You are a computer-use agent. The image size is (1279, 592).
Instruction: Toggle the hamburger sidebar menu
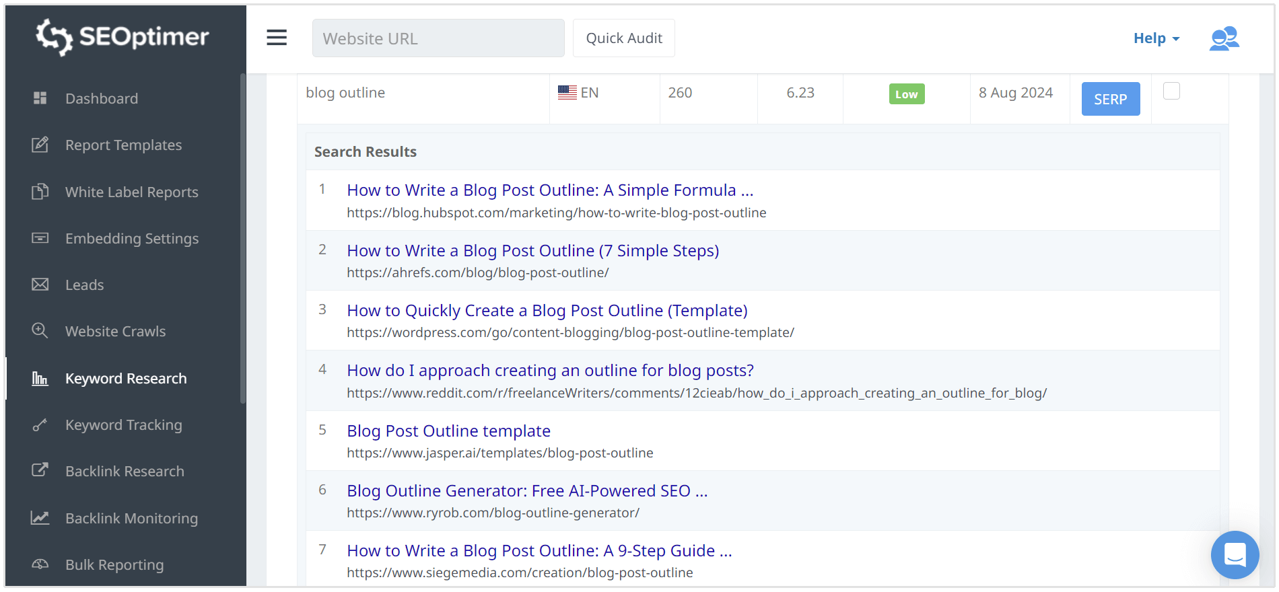pyautogui.click(x=277, y=38)
